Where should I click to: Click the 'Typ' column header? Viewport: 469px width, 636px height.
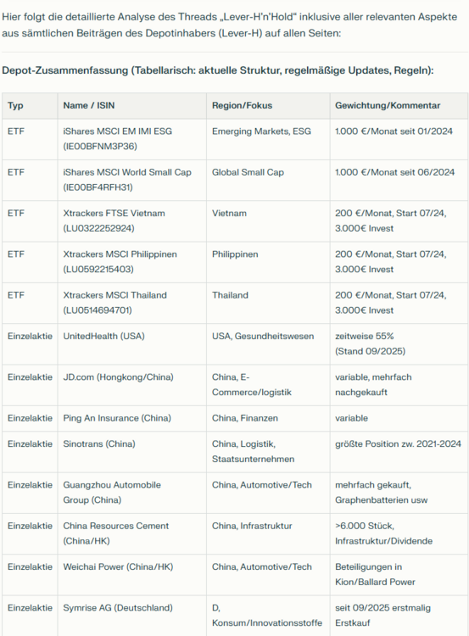pos(30,105)
